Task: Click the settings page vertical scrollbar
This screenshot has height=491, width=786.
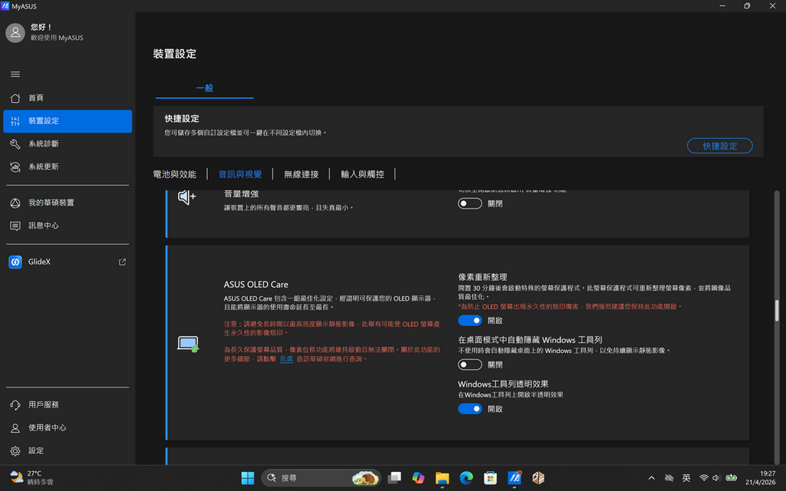Action: coord(777,311)
